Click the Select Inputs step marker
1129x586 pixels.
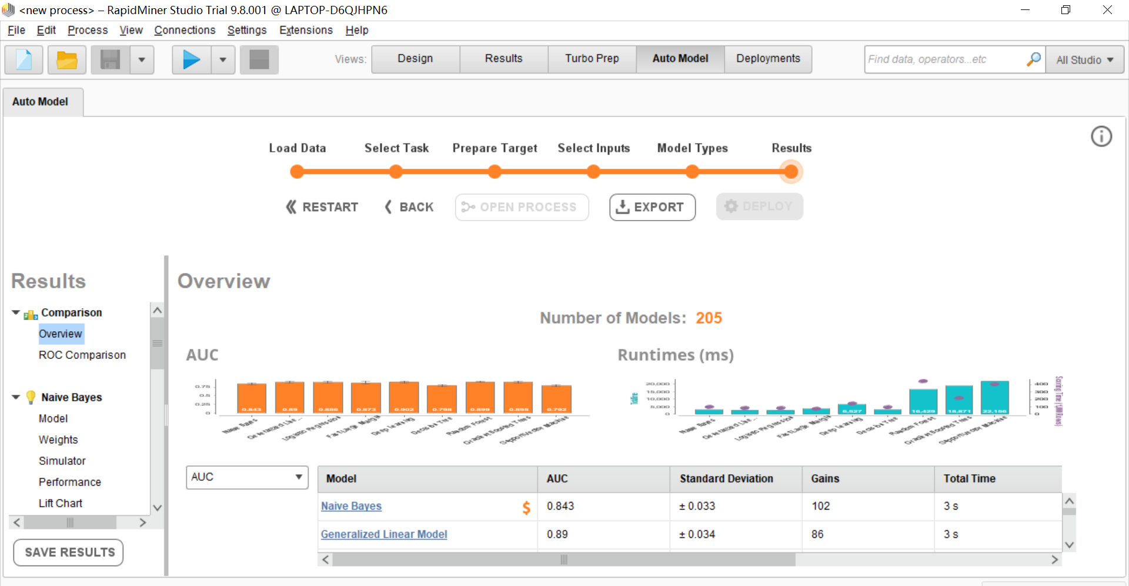pyautogui.click(x=593, y=172)
